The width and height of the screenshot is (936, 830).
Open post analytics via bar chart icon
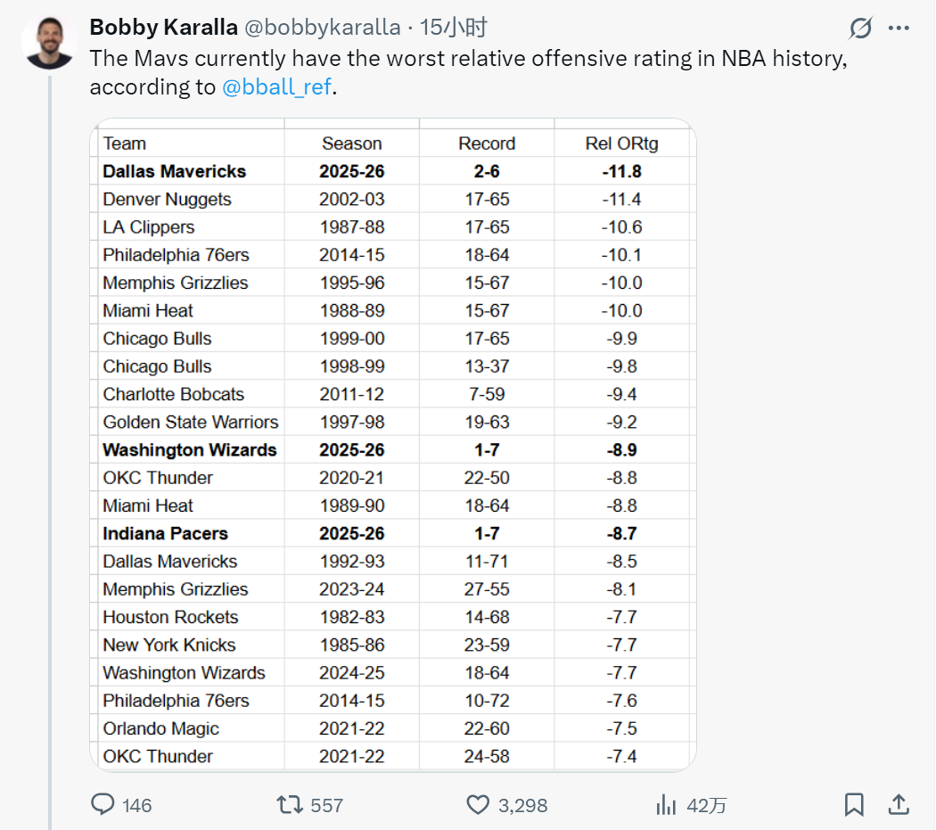(x=666, y=805)
